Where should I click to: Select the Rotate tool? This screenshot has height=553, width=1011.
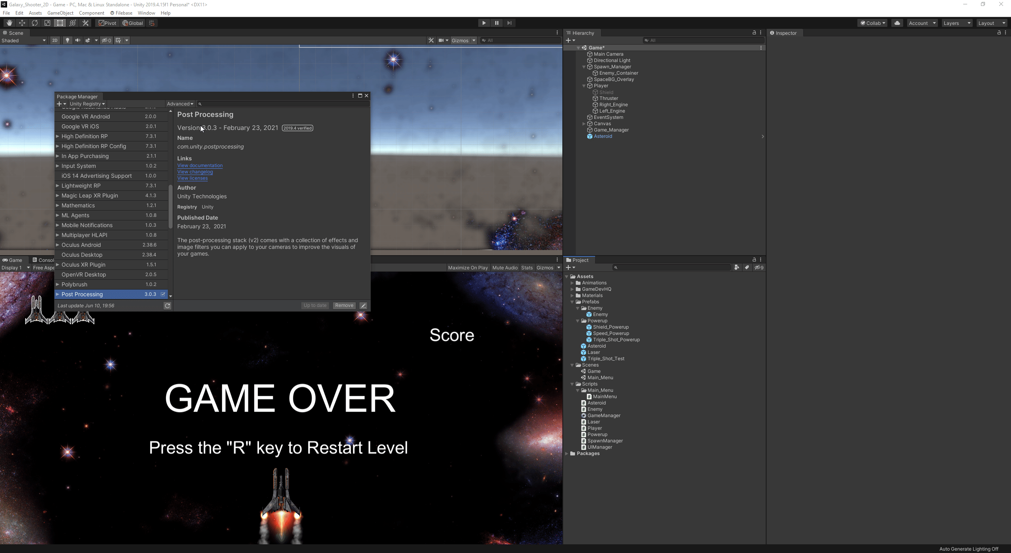click(x=35, y=23)
